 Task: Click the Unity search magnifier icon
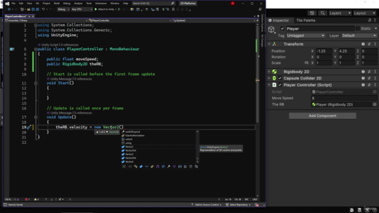coord(322,13)
